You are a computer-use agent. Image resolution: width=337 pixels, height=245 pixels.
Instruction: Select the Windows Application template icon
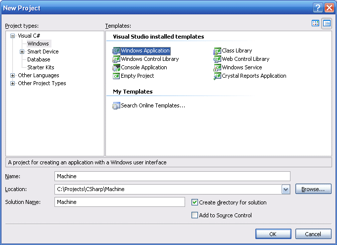117,51
